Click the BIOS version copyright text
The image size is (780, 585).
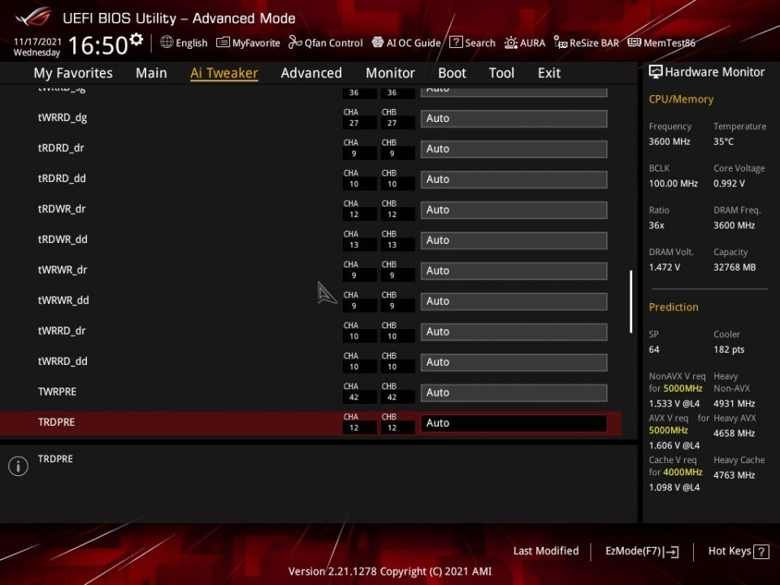coord(390,571)
